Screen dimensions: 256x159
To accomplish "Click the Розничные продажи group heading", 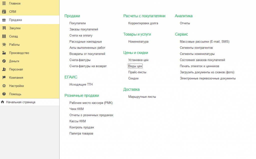I will click(82, 95).
